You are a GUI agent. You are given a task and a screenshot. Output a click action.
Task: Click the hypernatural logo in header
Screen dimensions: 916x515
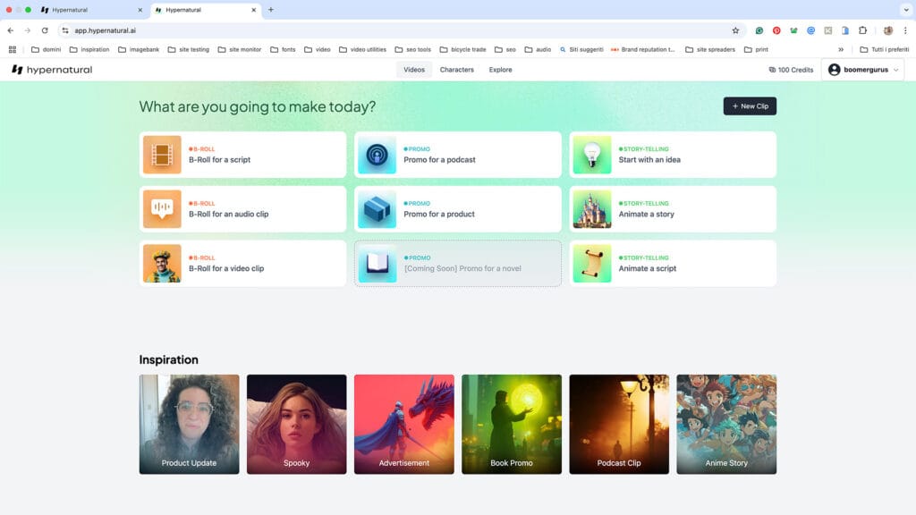point(52,70)
